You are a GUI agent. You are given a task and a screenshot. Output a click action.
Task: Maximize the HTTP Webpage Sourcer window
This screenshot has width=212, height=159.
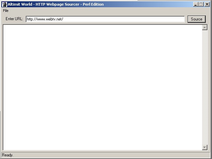pyautogui.click(x=201, y=4)
